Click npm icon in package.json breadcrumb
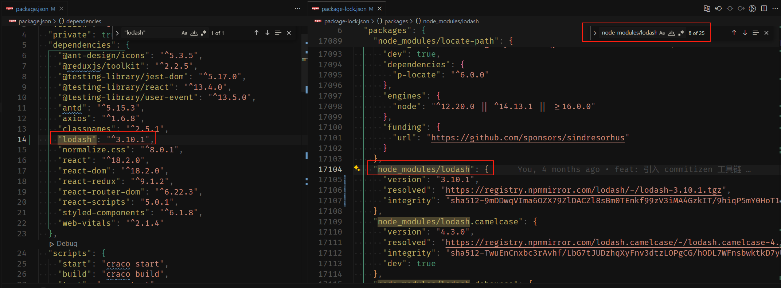This screenshot has height=288, width=781. [x=13, y=21]
